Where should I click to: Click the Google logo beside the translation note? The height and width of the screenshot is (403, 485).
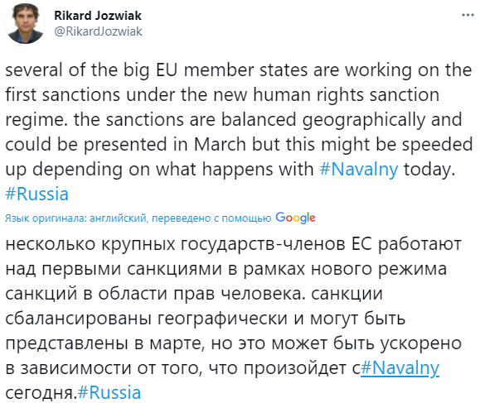pyautogui.click(x=295, y=218)
